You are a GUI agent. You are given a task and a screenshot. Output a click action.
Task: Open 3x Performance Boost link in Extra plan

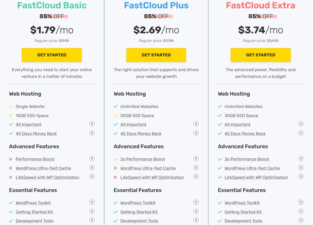pyautogui.click(x=247, y=159)
